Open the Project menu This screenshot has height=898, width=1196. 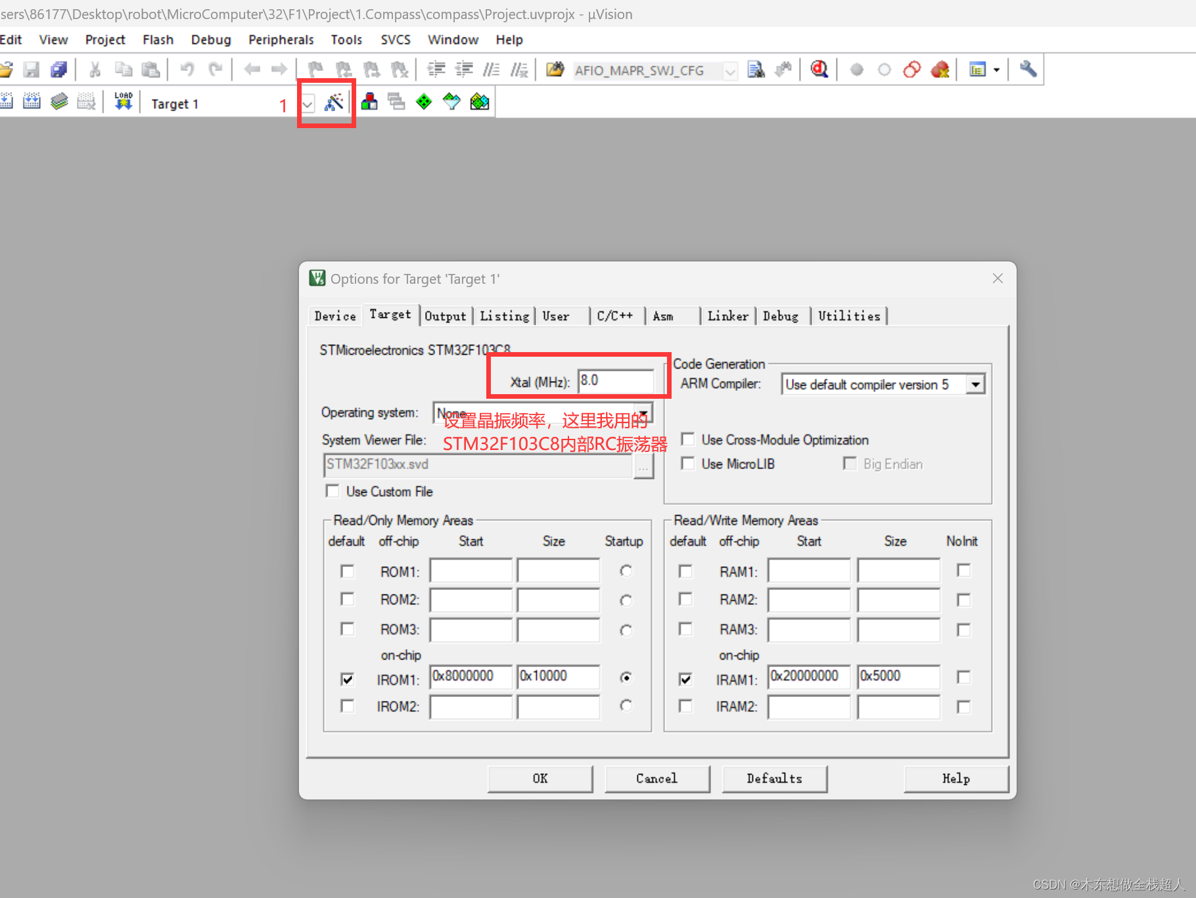point(105,39)
